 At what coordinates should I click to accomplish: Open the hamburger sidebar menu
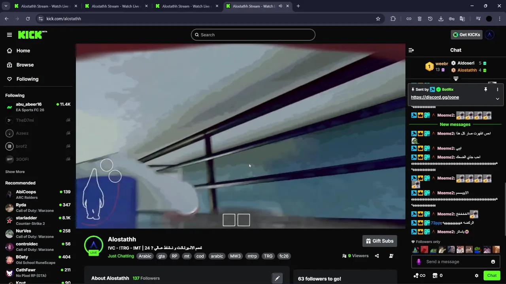pos(9,35)
